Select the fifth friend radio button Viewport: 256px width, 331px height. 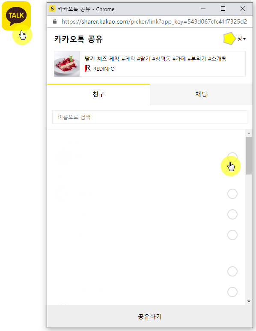tap(232, 271)
